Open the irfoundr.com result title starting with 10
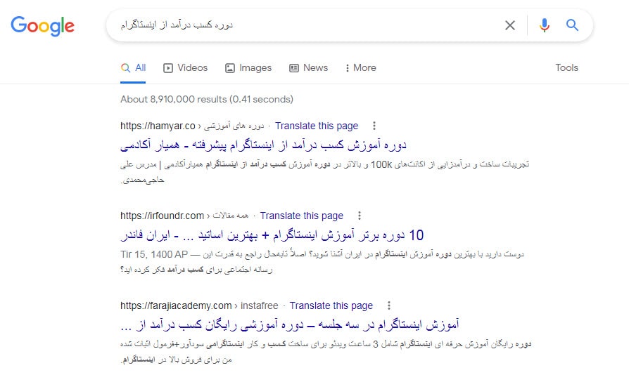The height and width of the screenshot is (375, 629). point(272,235)
